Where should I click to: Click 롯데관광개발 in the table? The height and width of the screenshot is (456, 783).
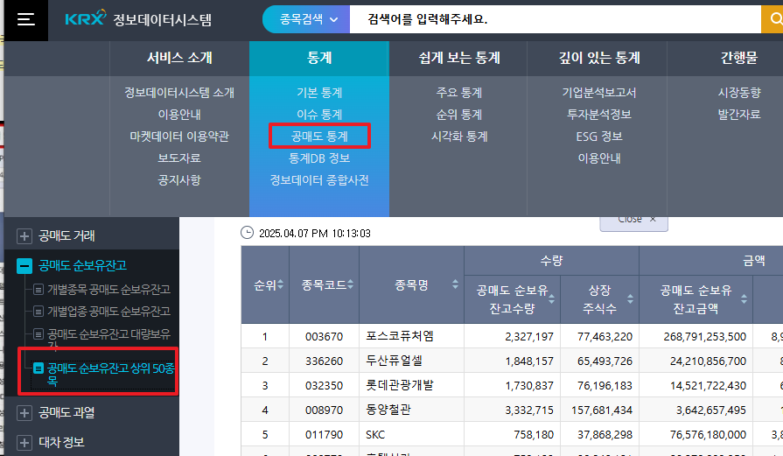pos(400,385)
